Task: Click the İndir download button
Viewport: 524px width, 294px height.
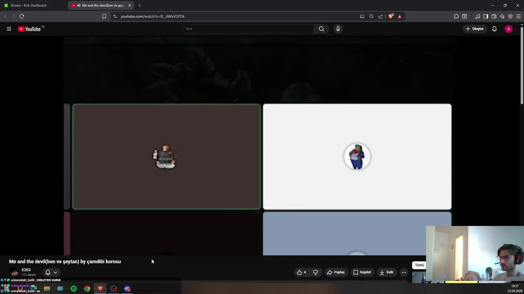Action: 386,272
